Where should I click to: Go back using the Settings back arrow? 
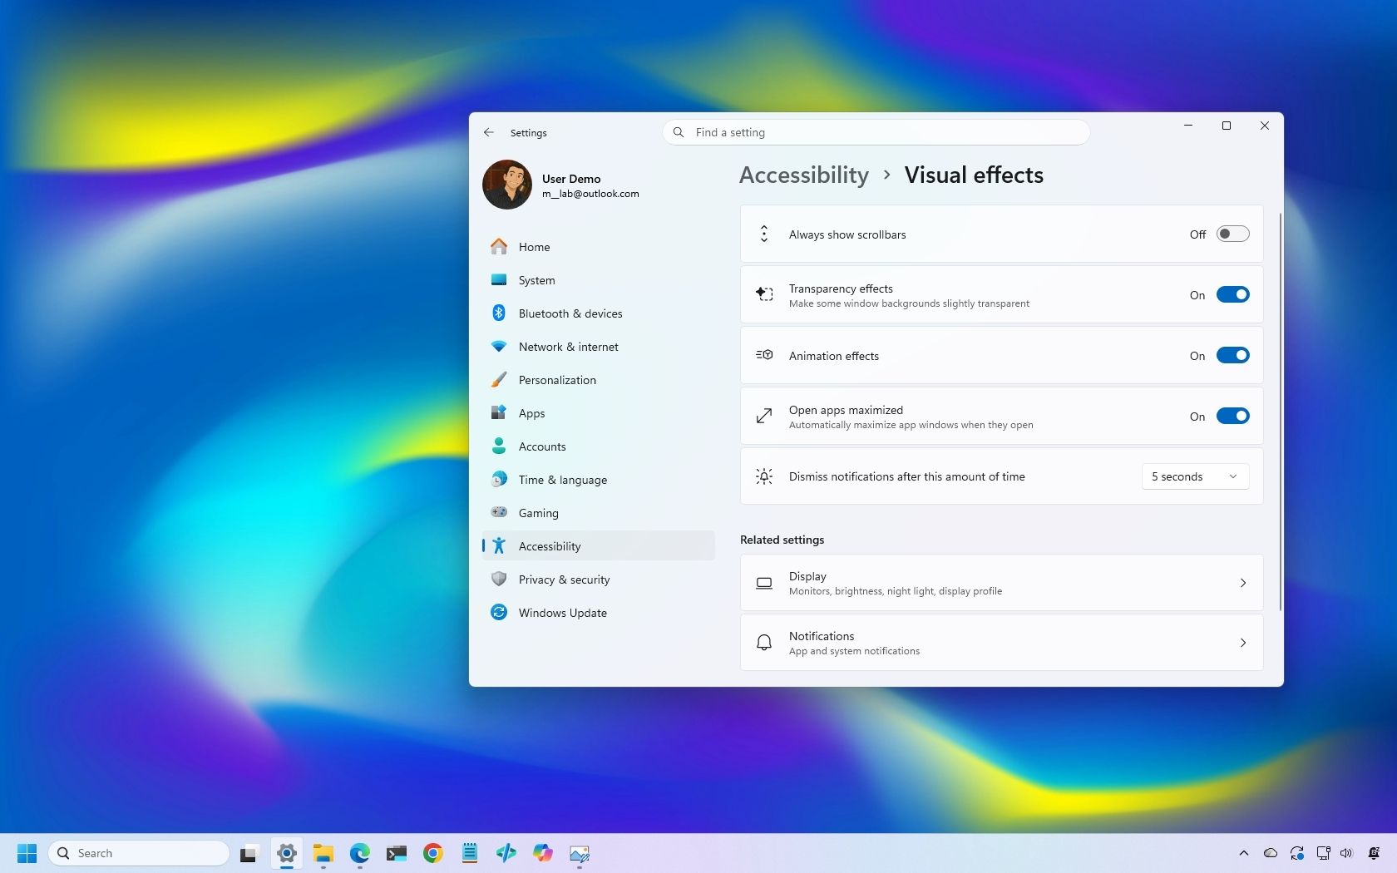point(489,132)
